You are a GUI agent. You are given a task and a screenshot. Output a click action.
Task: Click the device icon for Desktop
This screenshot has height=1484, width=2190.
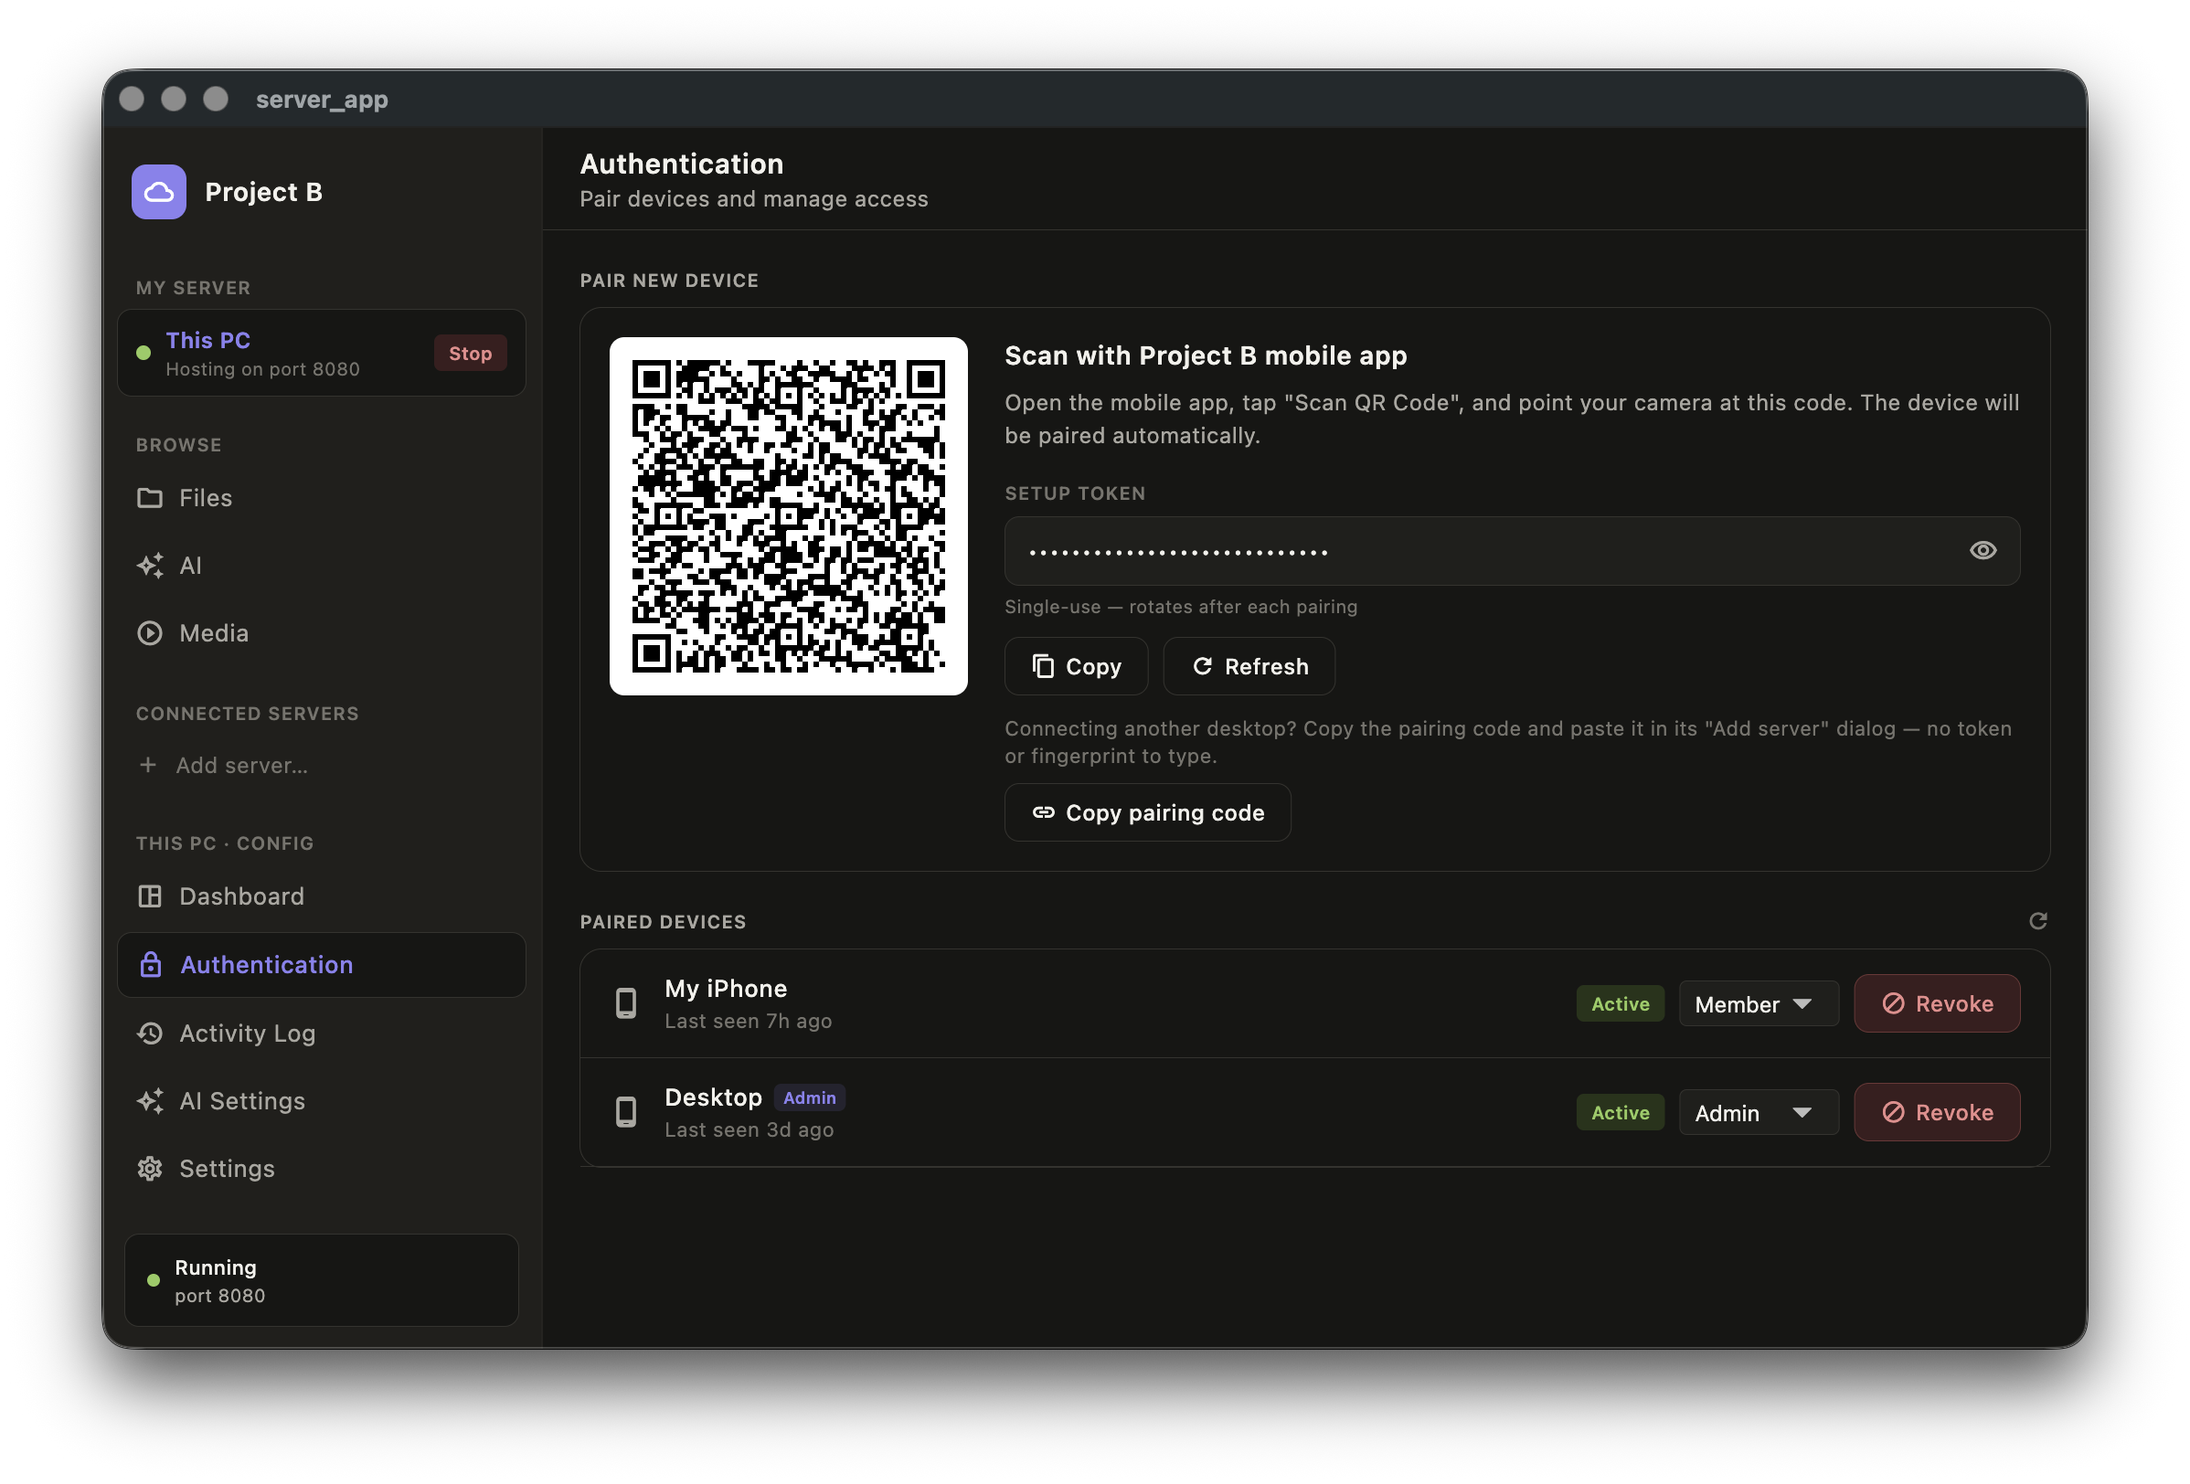click(x=626, y=1112)
